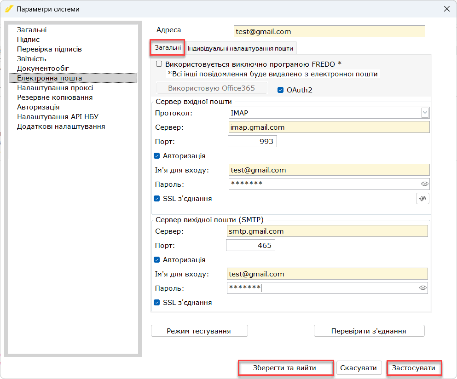Open the Індивідуальні налаштування пошти tab
457x379 pixels.
coord(240,48)
